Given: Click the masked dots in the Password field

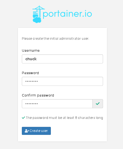Looking at the screenshot, I should tap(31, 81).
